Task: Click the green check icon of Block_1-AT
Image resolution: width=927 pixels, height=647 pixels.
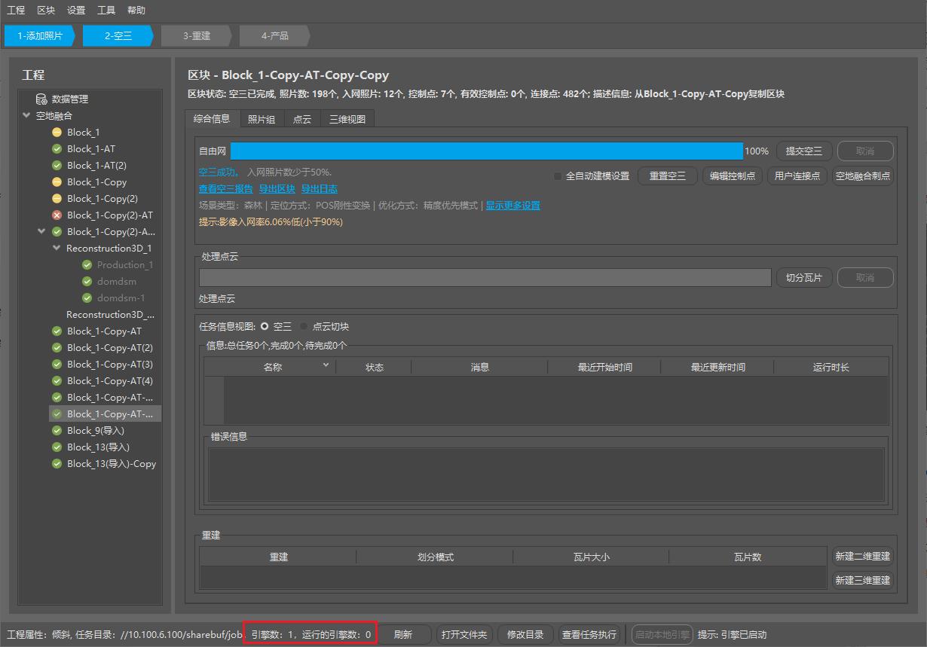Action: click(x=57, y=149)
